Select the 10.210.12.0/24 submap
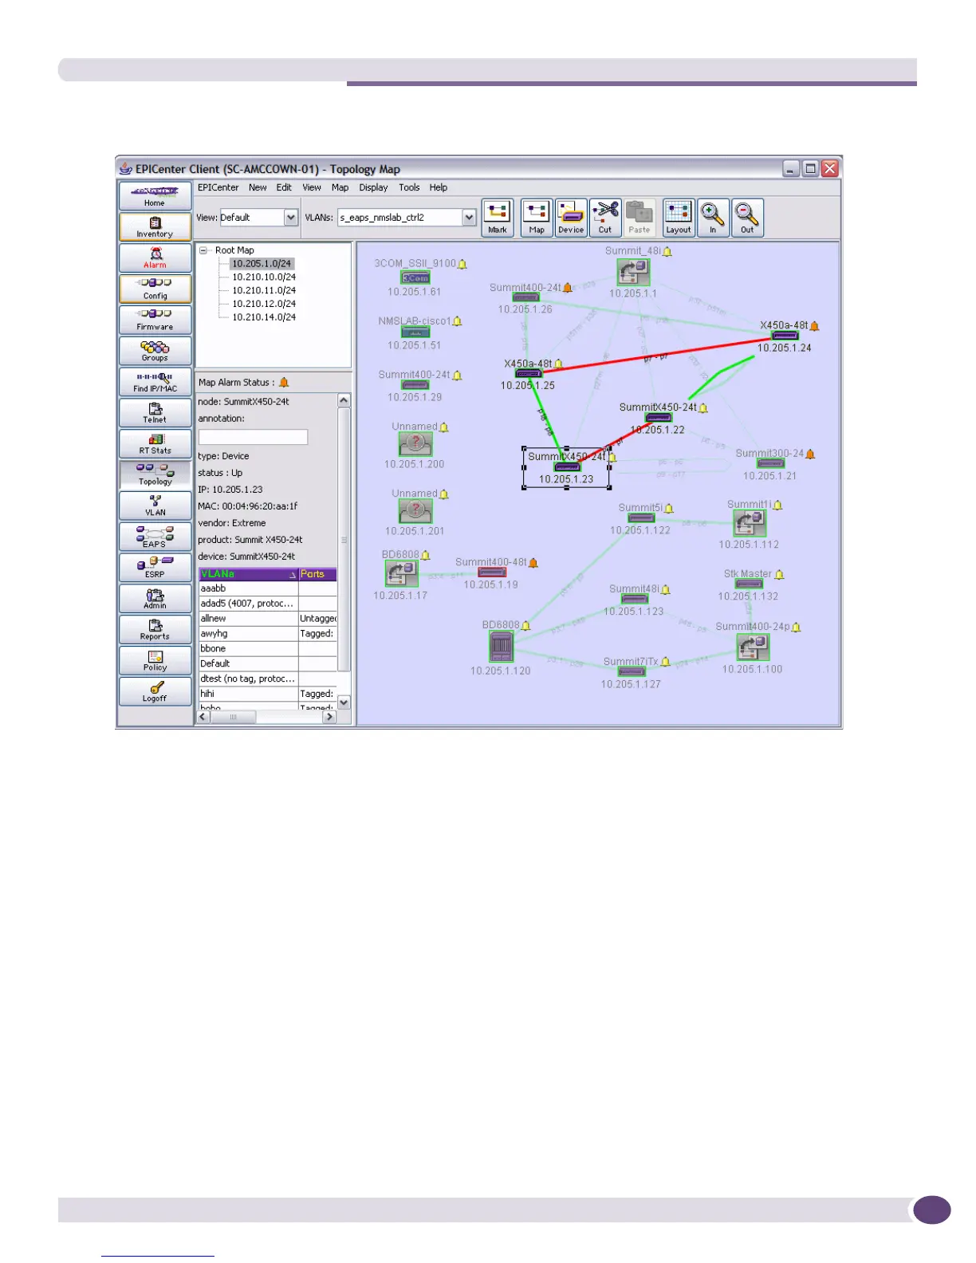The width and height of the screenshot is (976, 1263). [x=264, y=304]
